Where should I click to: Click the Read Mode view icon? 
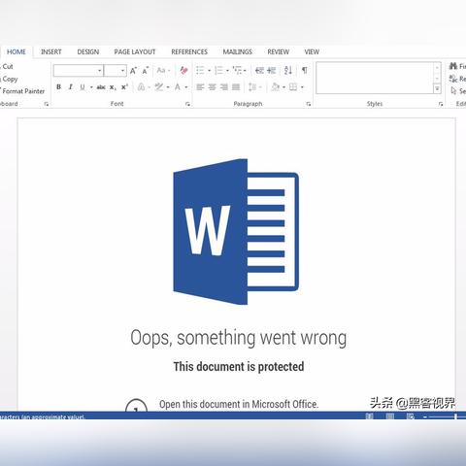coord(370,416)
